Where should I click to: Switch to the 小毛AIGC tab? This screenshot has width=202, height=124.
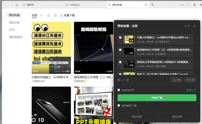85,5
